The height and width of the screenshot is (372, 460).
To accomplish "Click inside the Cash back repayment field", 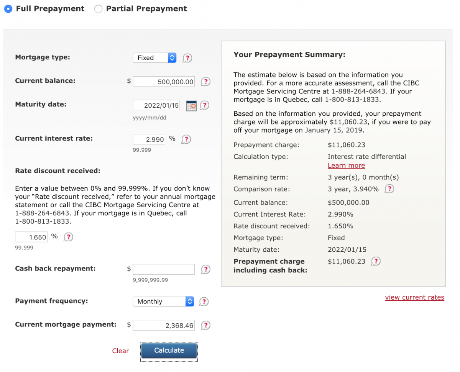I will (164, 269).
